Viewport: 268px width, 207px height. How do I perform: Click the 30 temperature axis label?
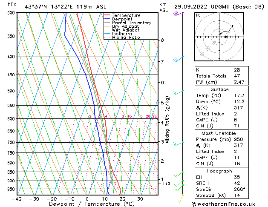(140, 199)
